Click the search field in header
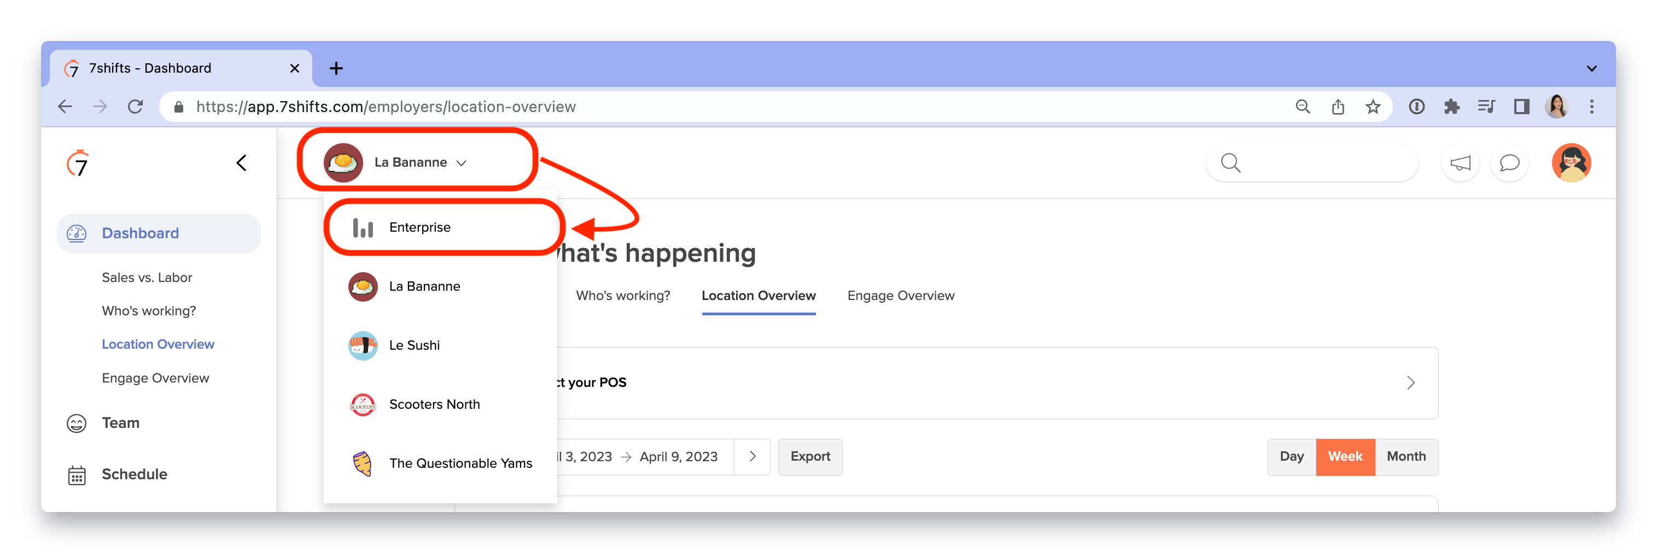Image resolution: width=1657 pixels, height=553 pixels. [1311, 163]
